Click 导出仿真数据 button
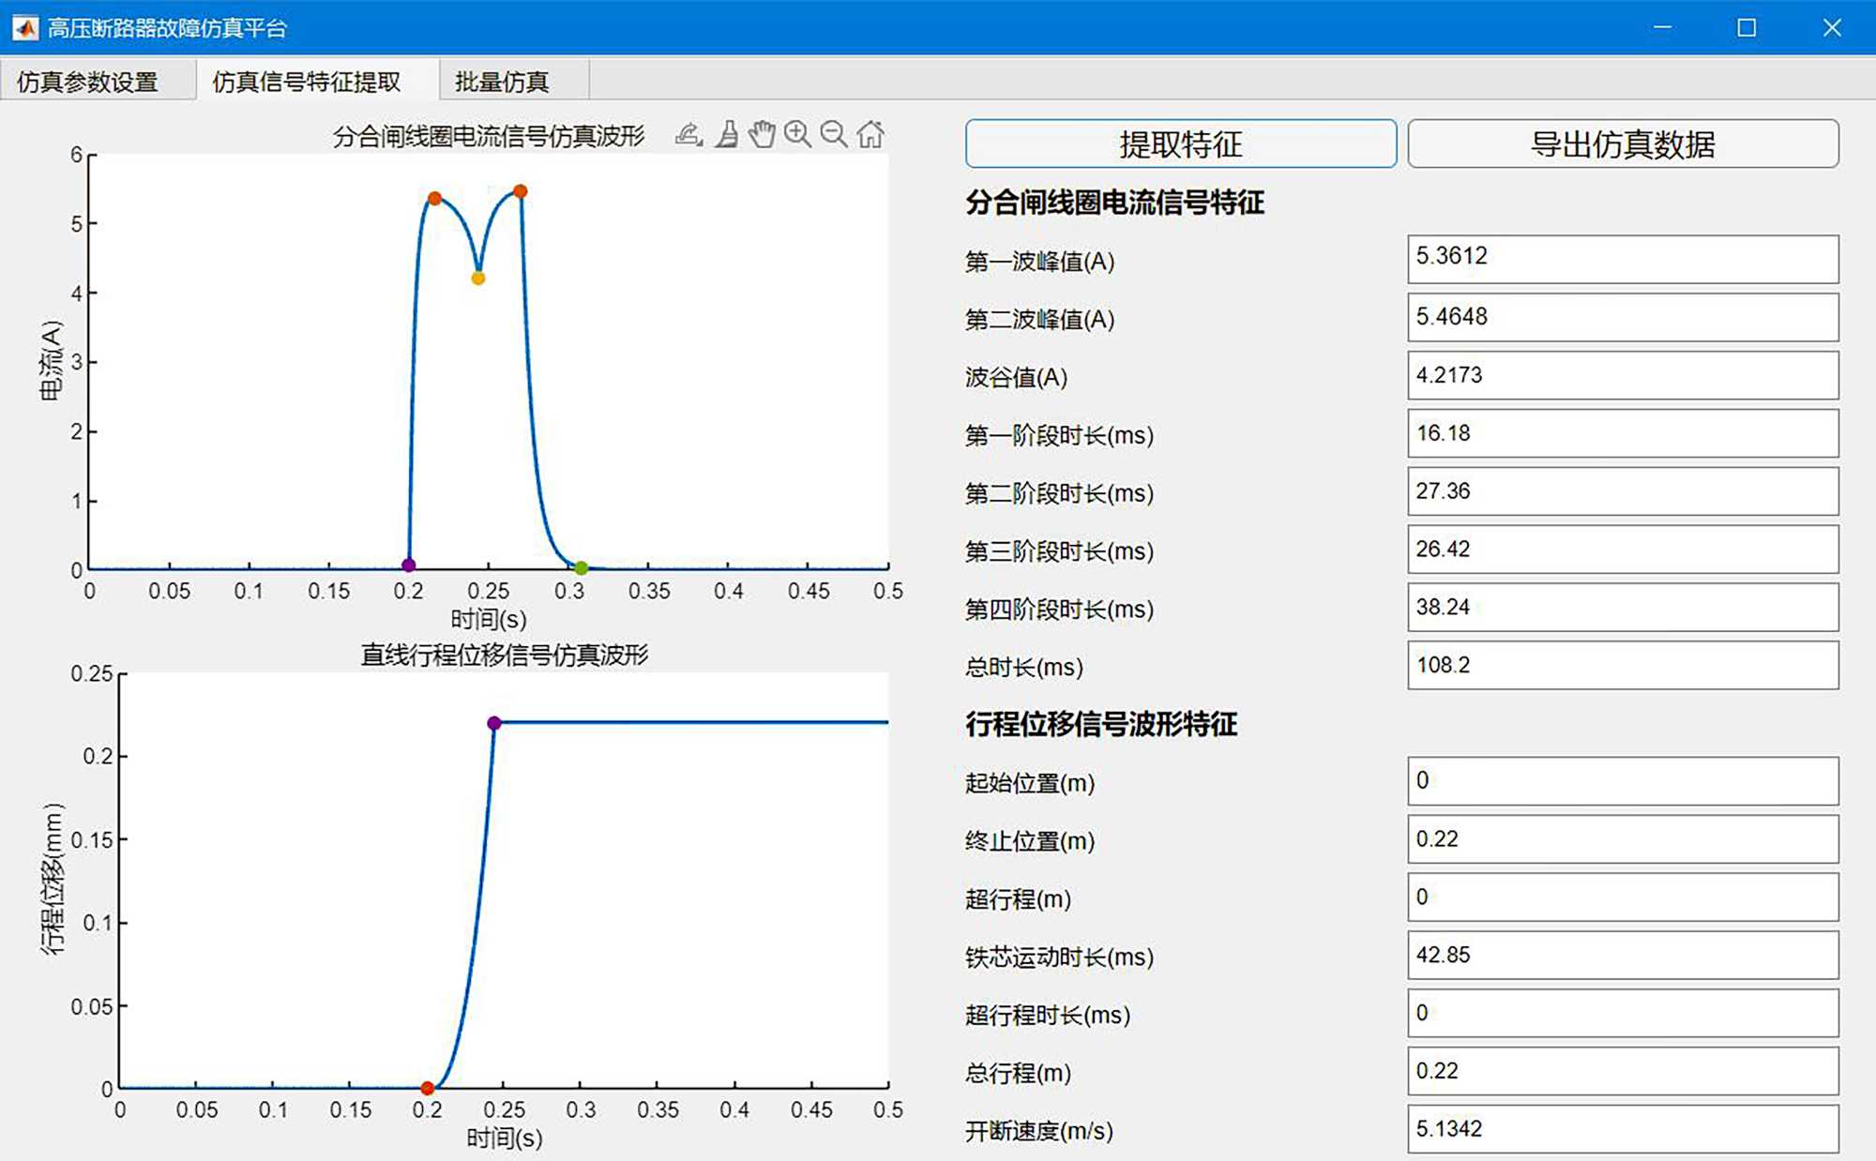1876x1161 pixels. pos(1623,144)
